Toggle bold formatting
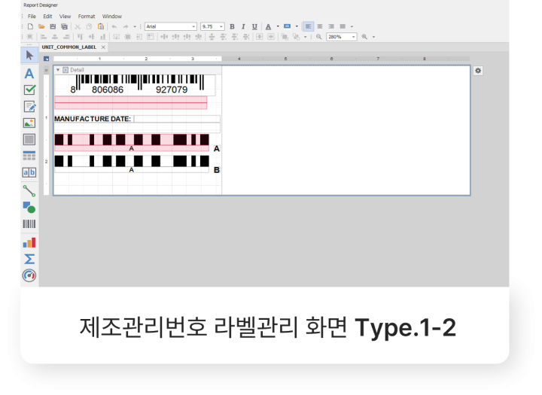 [x=232, y=26]
